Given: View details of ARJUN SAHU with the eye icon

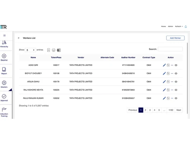Looking at the screenshot, I should pos(176,82).
